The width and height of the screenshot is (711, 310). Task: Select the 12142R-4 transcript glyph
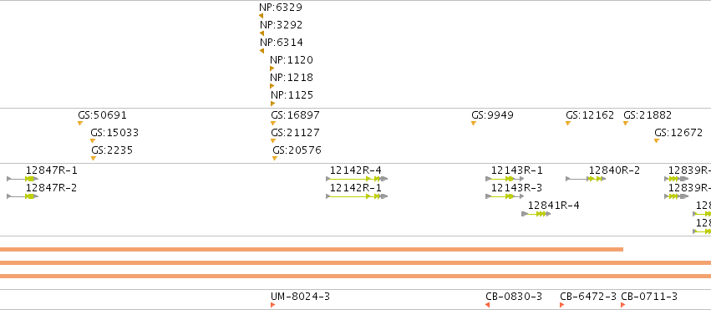click(x=357, y=179)
